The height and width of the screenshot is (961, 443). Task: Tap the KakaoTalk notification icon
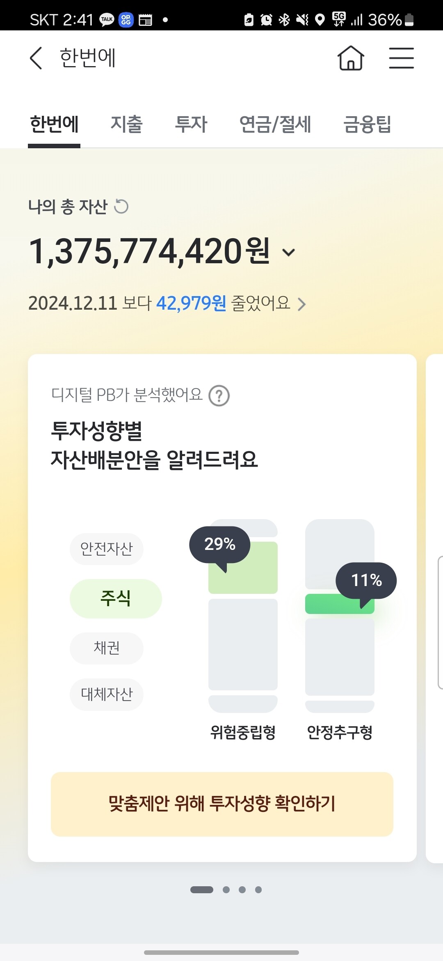(x=107, y=20)
